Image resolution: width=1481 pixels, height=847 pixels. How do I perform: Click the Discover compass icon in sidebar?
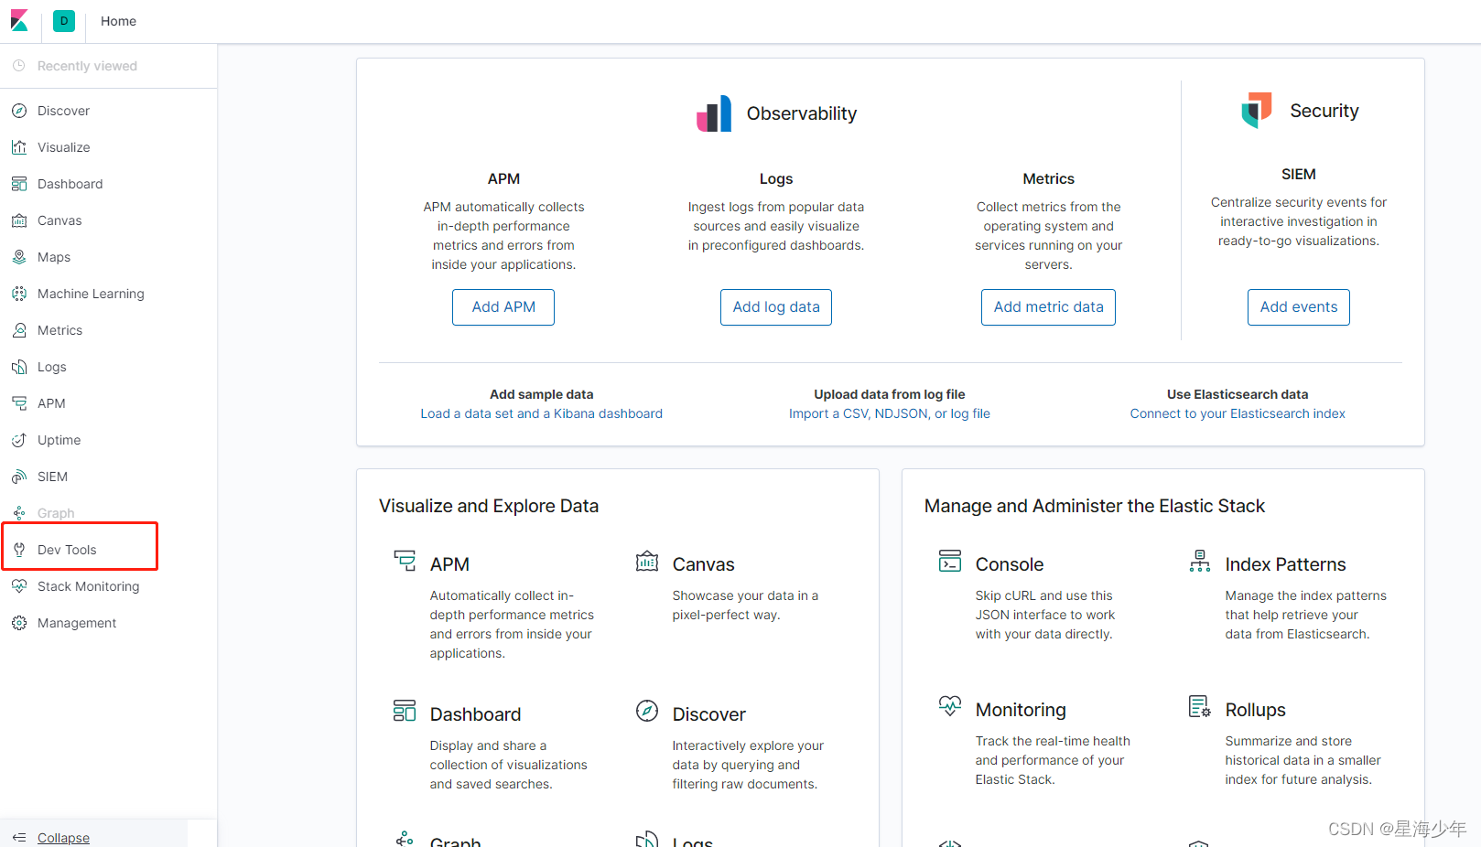[19, 111]
